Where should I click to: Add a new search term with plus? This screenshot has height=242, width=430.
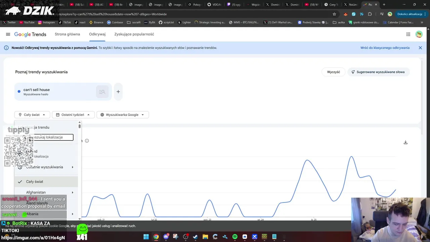click(118, 91)
